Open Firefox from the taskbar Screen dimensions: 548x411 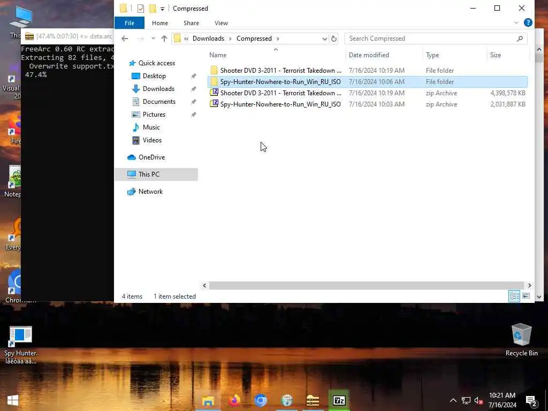click(234, 400)
